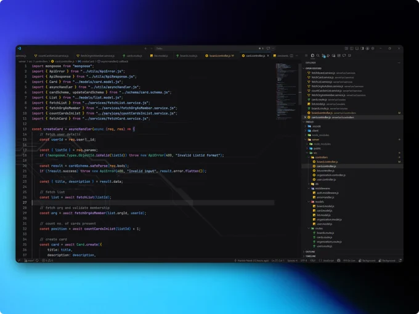Open the Explorer view in activity bar
The height and width of the screenshot is (314, 419).
[x=312, y=55]
